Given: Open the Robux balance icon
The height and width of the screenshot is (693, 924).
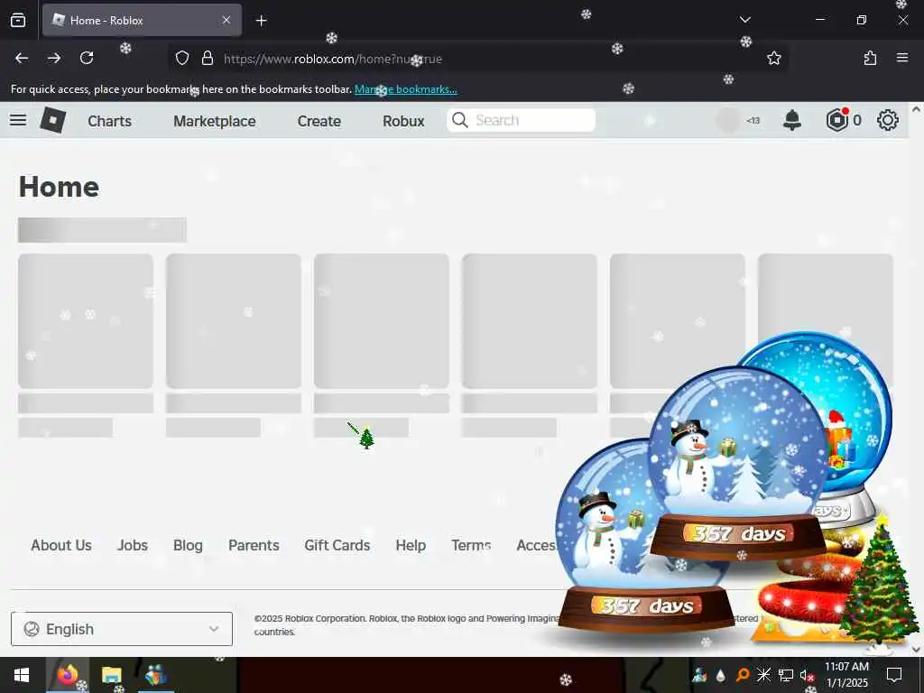Looking at the screenshot, I should [836, 120].
